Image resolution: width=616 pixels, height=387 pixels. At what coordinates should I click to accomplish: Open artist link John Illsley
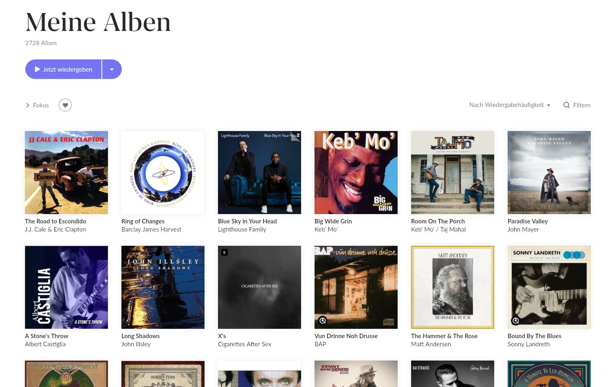136,344
